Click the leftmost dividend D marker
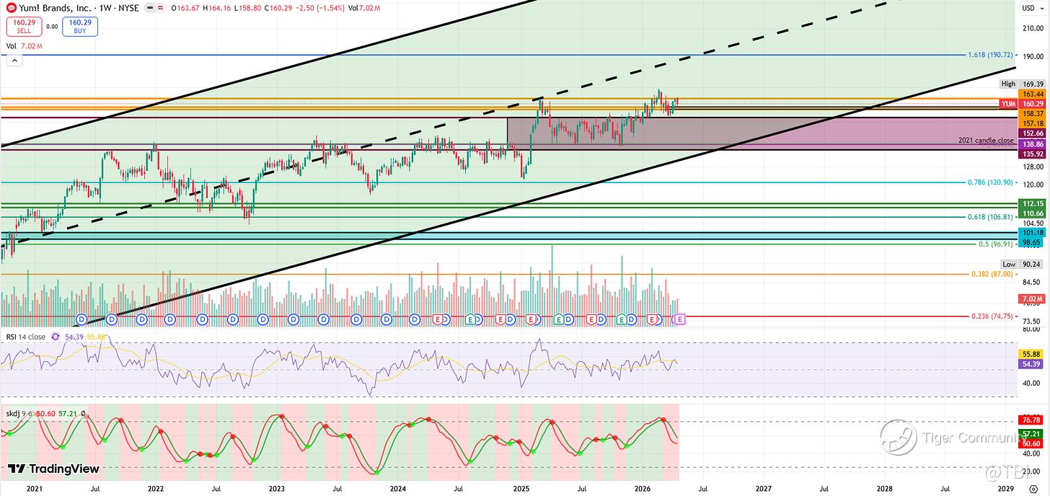 (81, 319)
